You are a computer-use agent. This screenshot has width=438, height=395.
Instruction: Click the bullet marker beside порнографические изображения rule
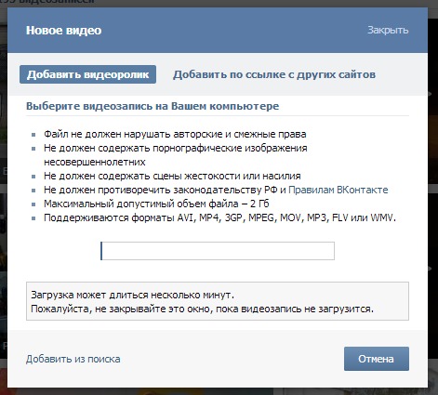click(33, 149)
